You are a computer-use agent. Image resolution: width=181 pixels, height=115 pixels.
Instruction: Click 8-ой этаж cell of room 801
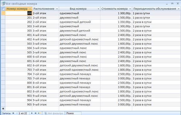[45, 87]
